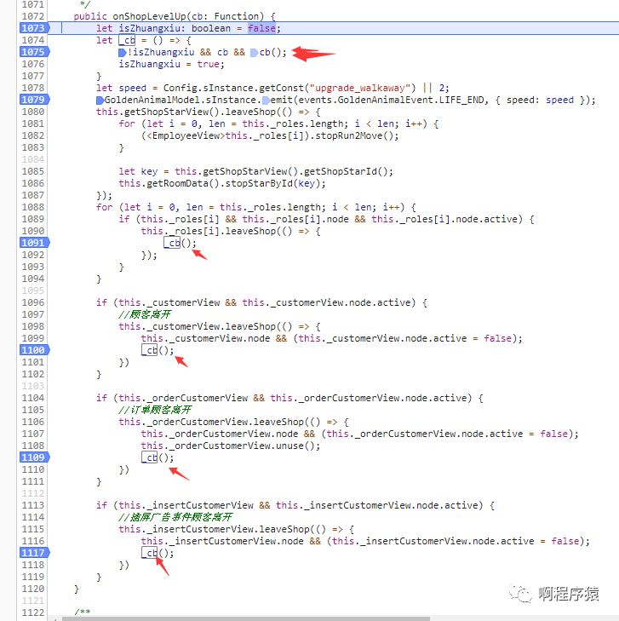Click the '_cb()' call on line 1091
Viewport: 619px width, 621px height.
point(178,243)
